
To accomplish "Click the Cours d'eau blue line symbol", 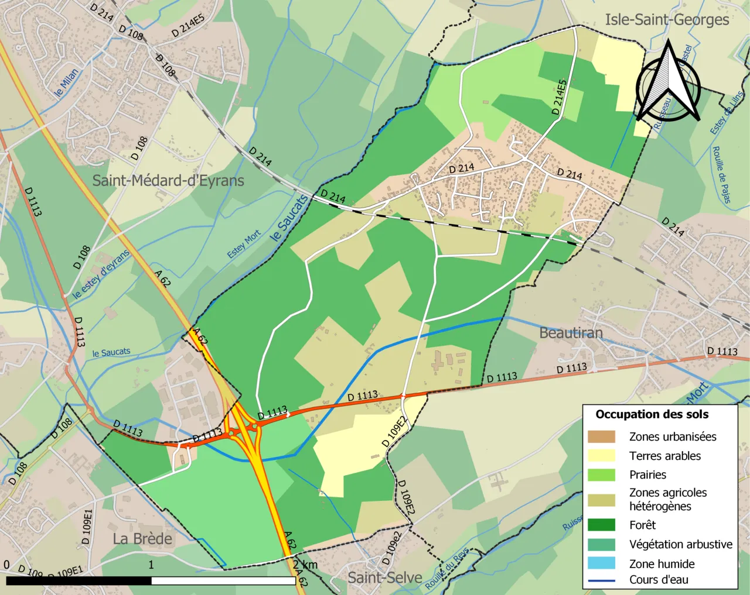I will coord(602,580).
